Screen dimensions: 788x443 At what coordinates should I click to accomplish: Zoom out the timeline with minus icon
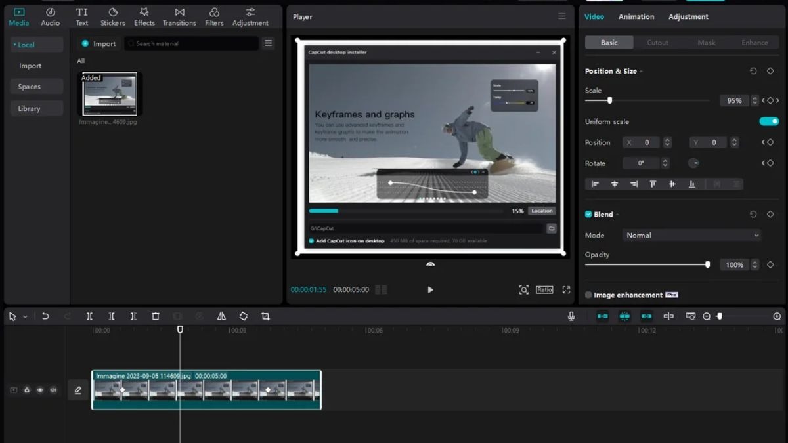(x=707, y=316)
